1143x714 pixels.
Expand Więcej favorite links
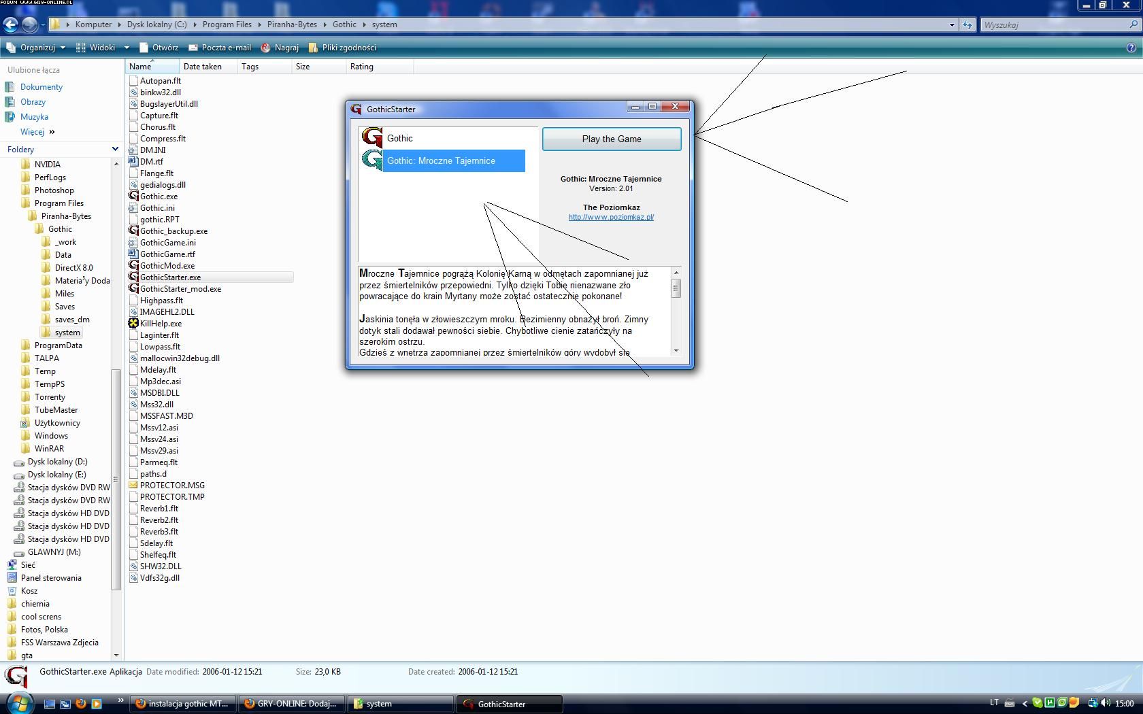[x=37, y=132]
